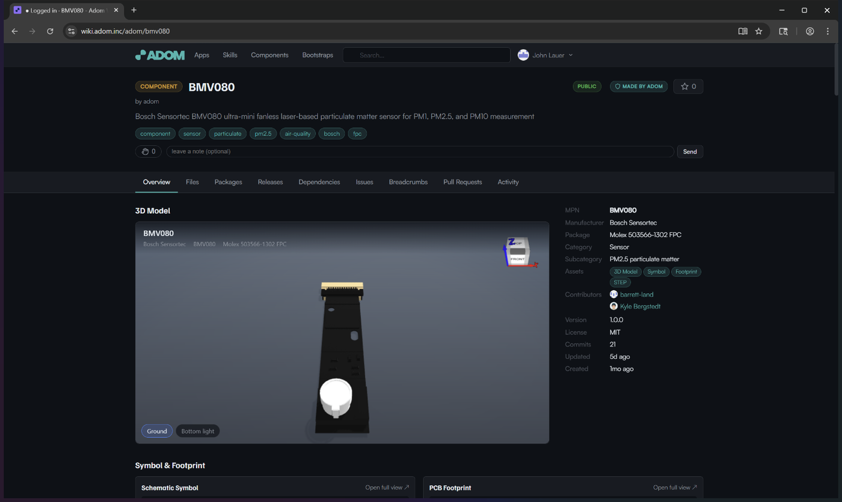Click the 'component' tag
Screen dimensions: 842x502
pos(155,133)
